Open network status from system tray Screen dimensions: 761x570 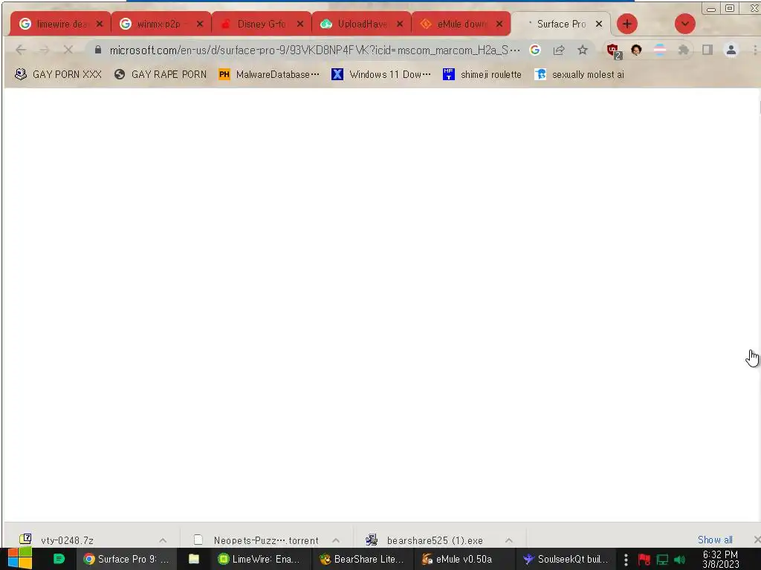click(x=662, y=560)
